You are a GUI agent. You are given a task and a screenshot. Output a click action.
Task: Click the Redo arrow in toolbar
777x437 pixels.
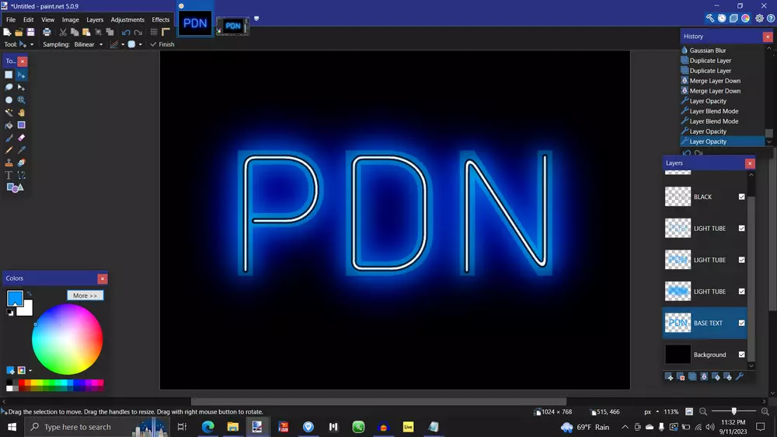point(138,32)
